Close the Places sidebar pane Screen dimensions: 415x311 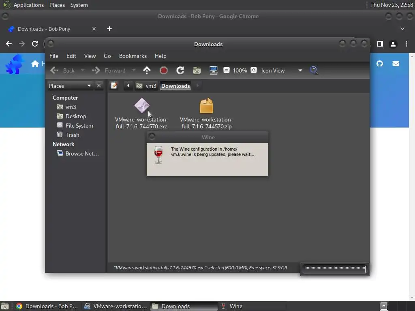click(x=99, y=86)
